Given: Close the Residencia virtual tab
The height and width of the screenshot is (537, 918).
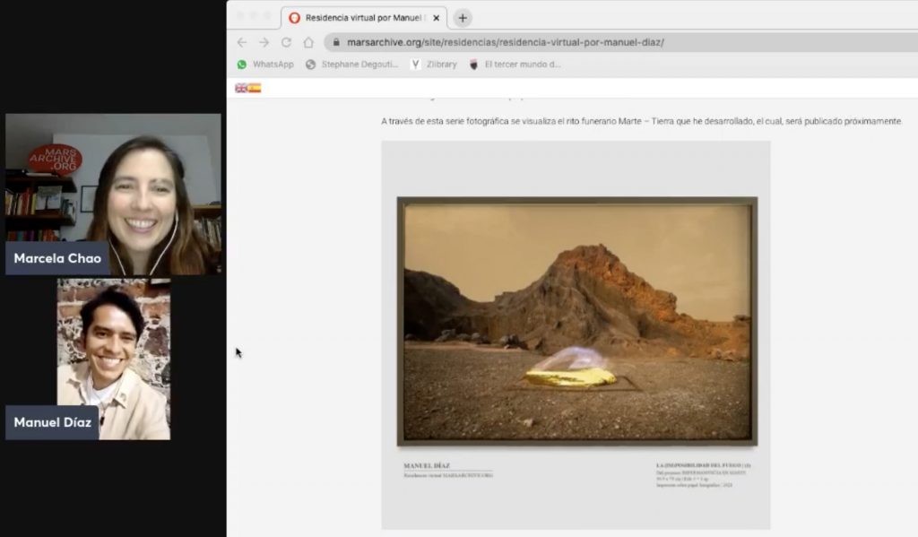Looking at the screenshot, I should tap(437, 18).
